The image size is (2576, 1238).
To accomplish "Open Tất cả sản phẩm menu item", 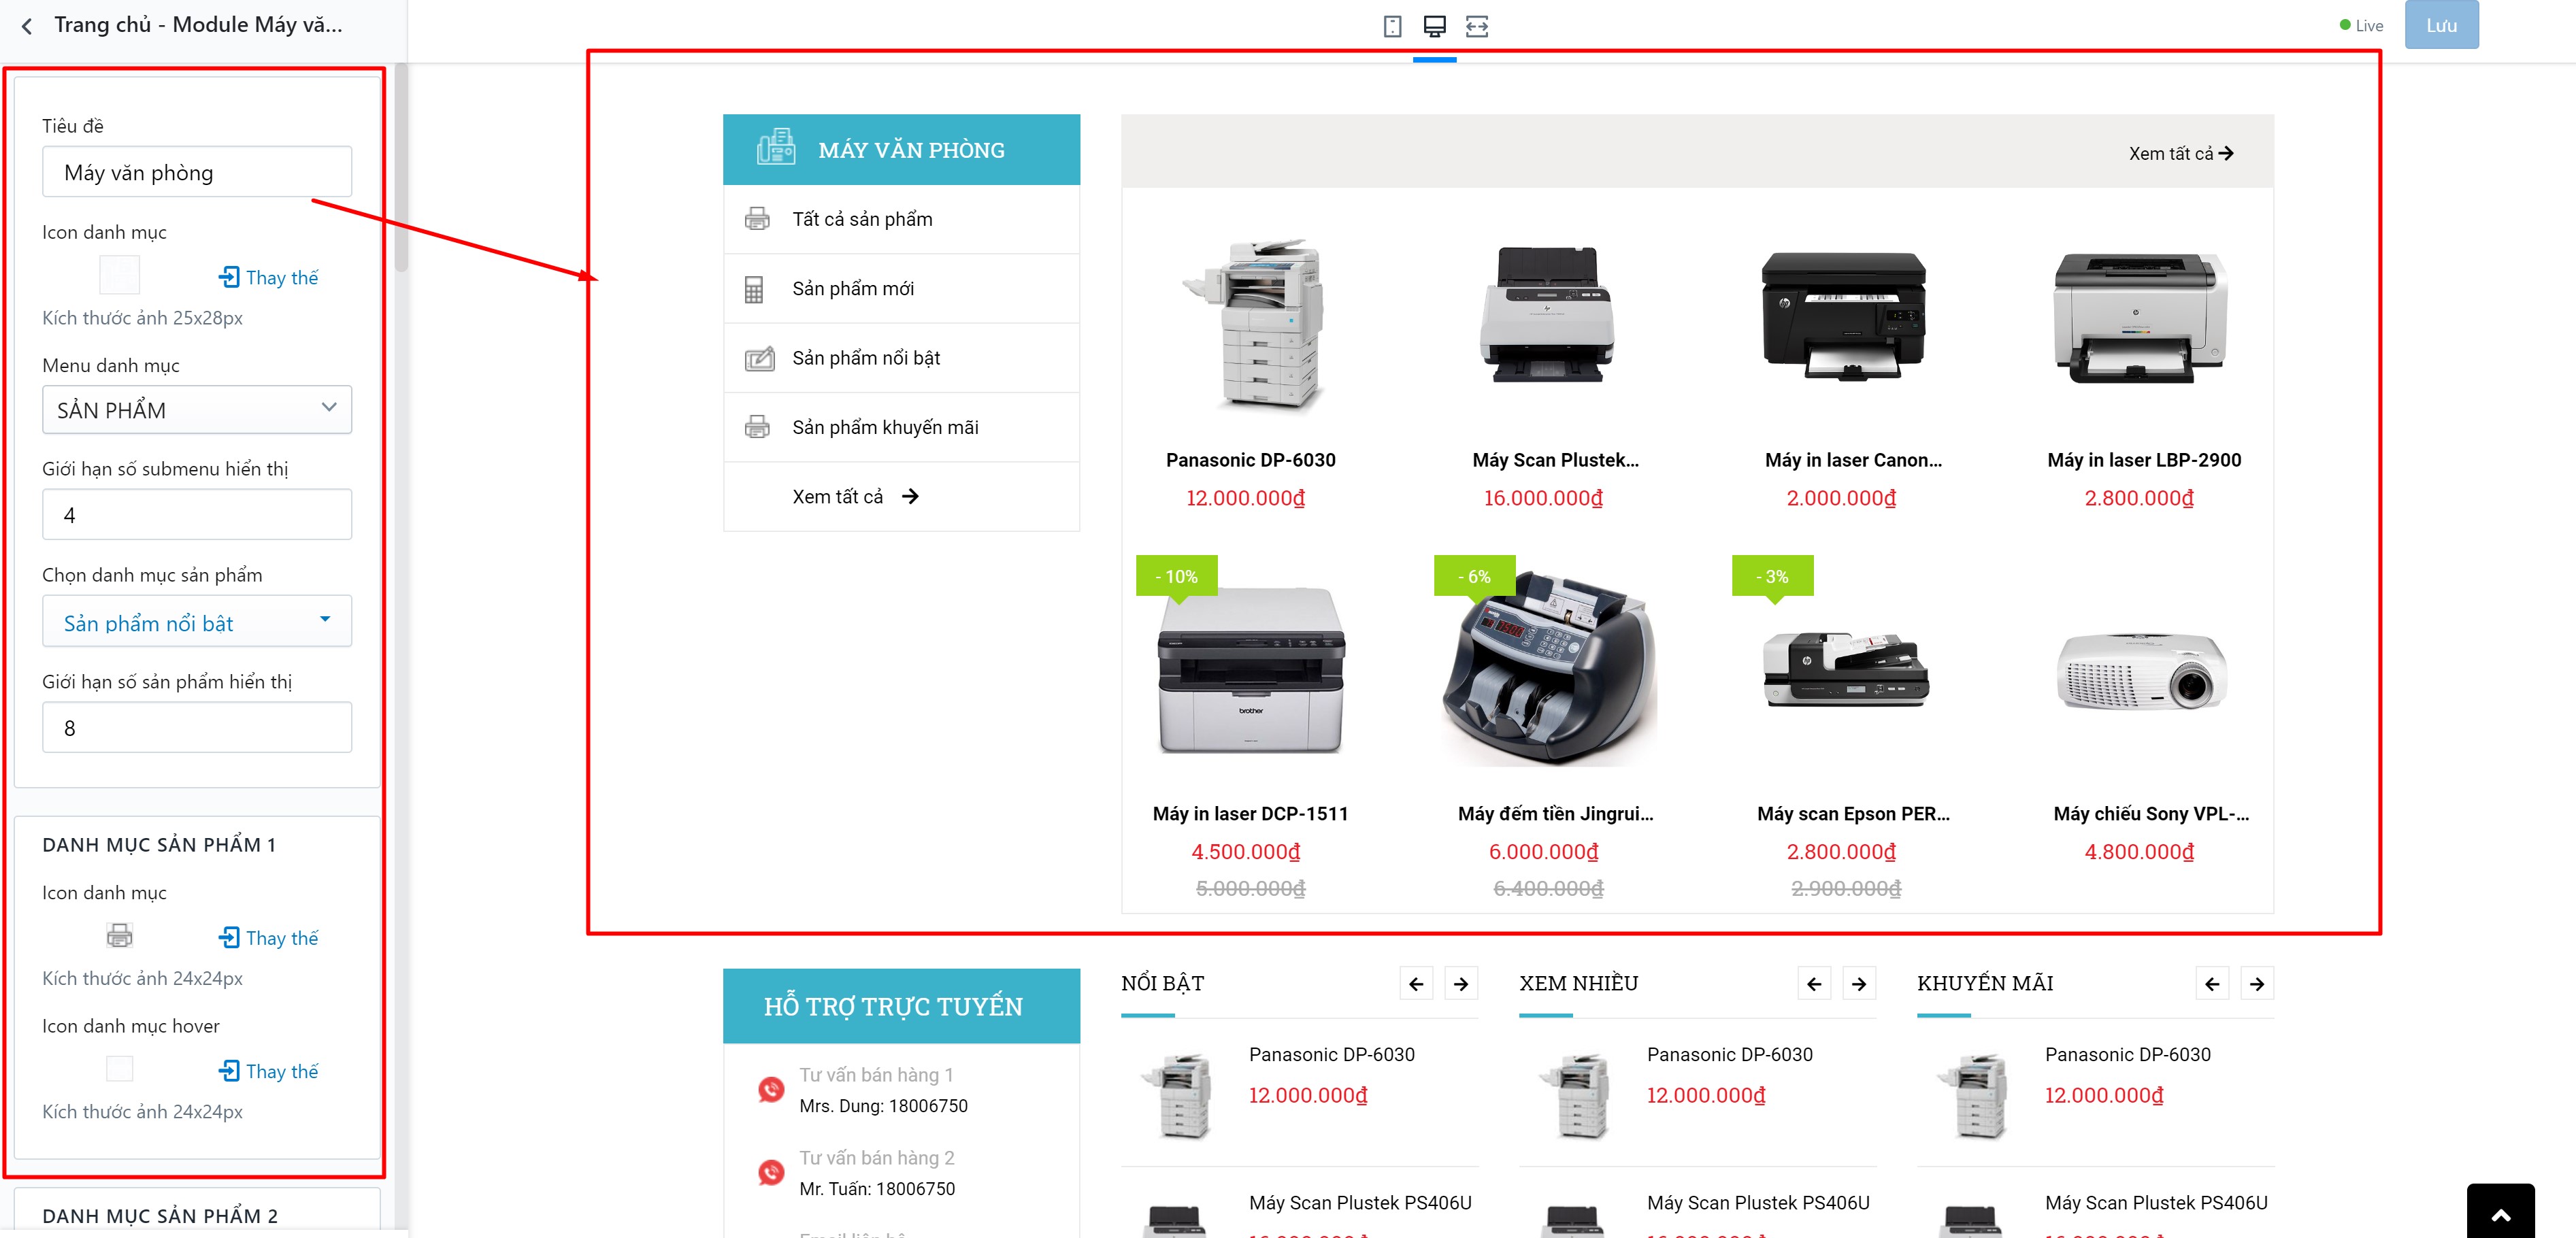I will (862, 219).
